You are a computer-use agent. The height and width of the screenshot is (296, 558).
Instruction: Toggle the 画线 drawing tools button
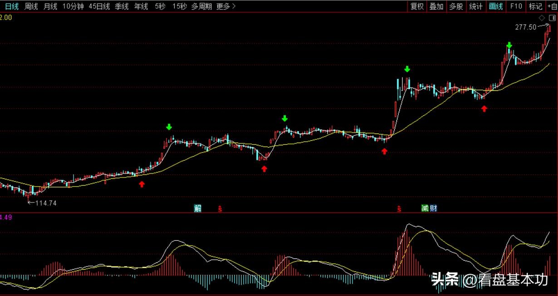tap(496, 6)
